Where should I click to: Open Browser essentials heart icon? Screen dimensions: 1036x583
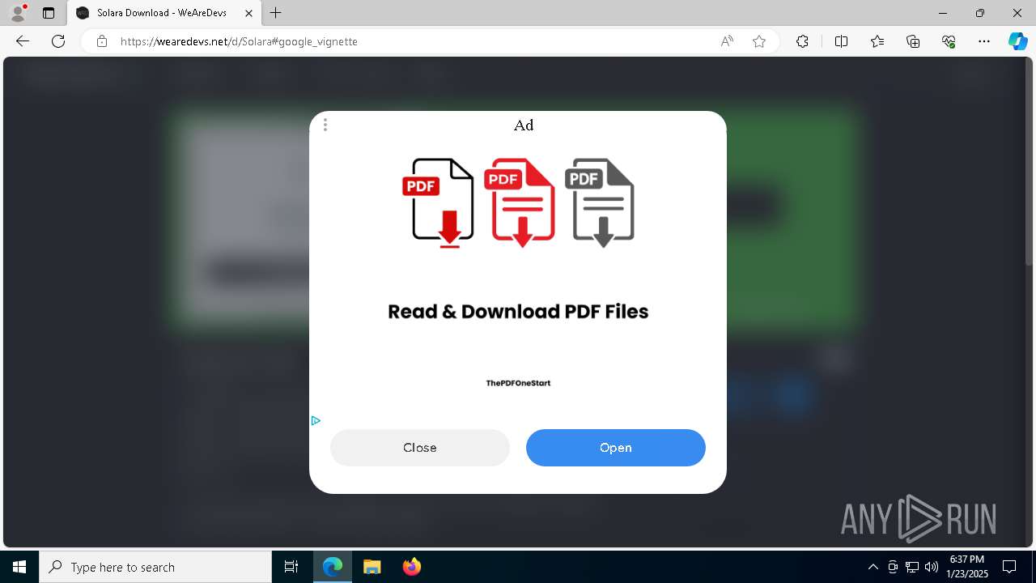pyautogui.click(x=949, y=41)
